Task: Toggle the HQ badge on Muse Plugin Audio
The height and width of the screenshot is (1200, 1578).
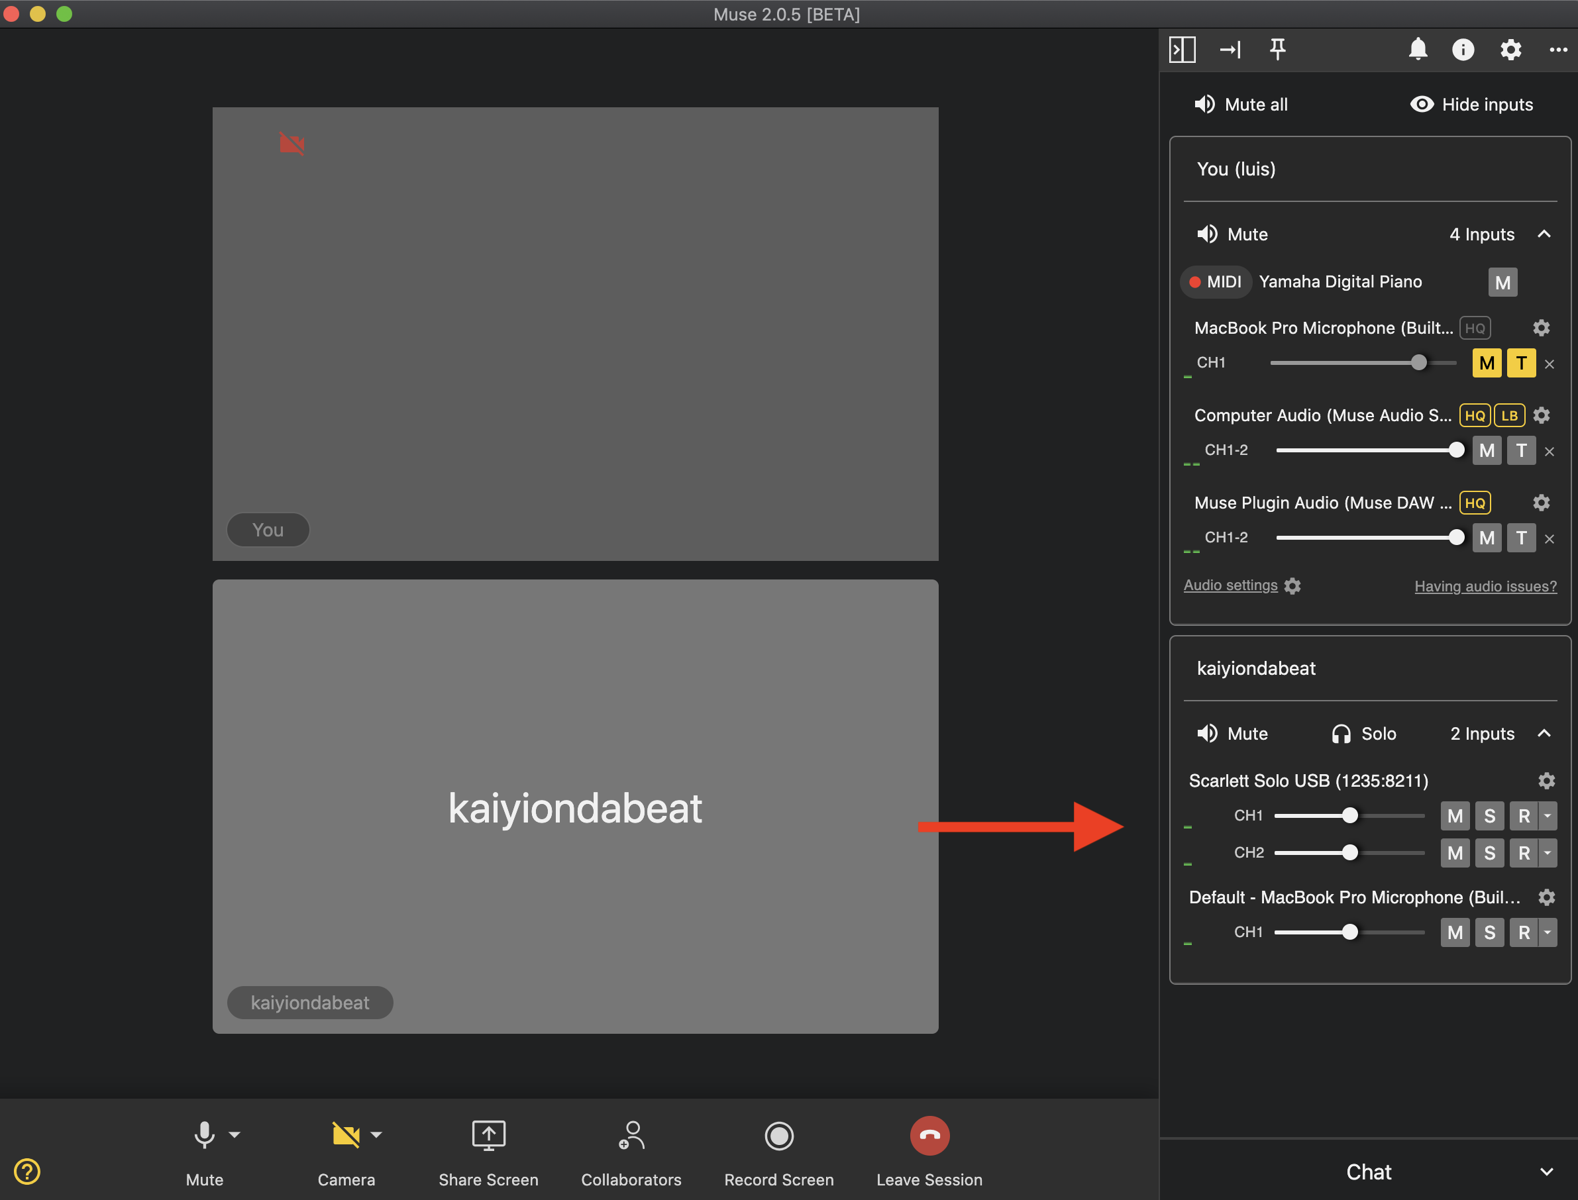Action: (1475, 503)
